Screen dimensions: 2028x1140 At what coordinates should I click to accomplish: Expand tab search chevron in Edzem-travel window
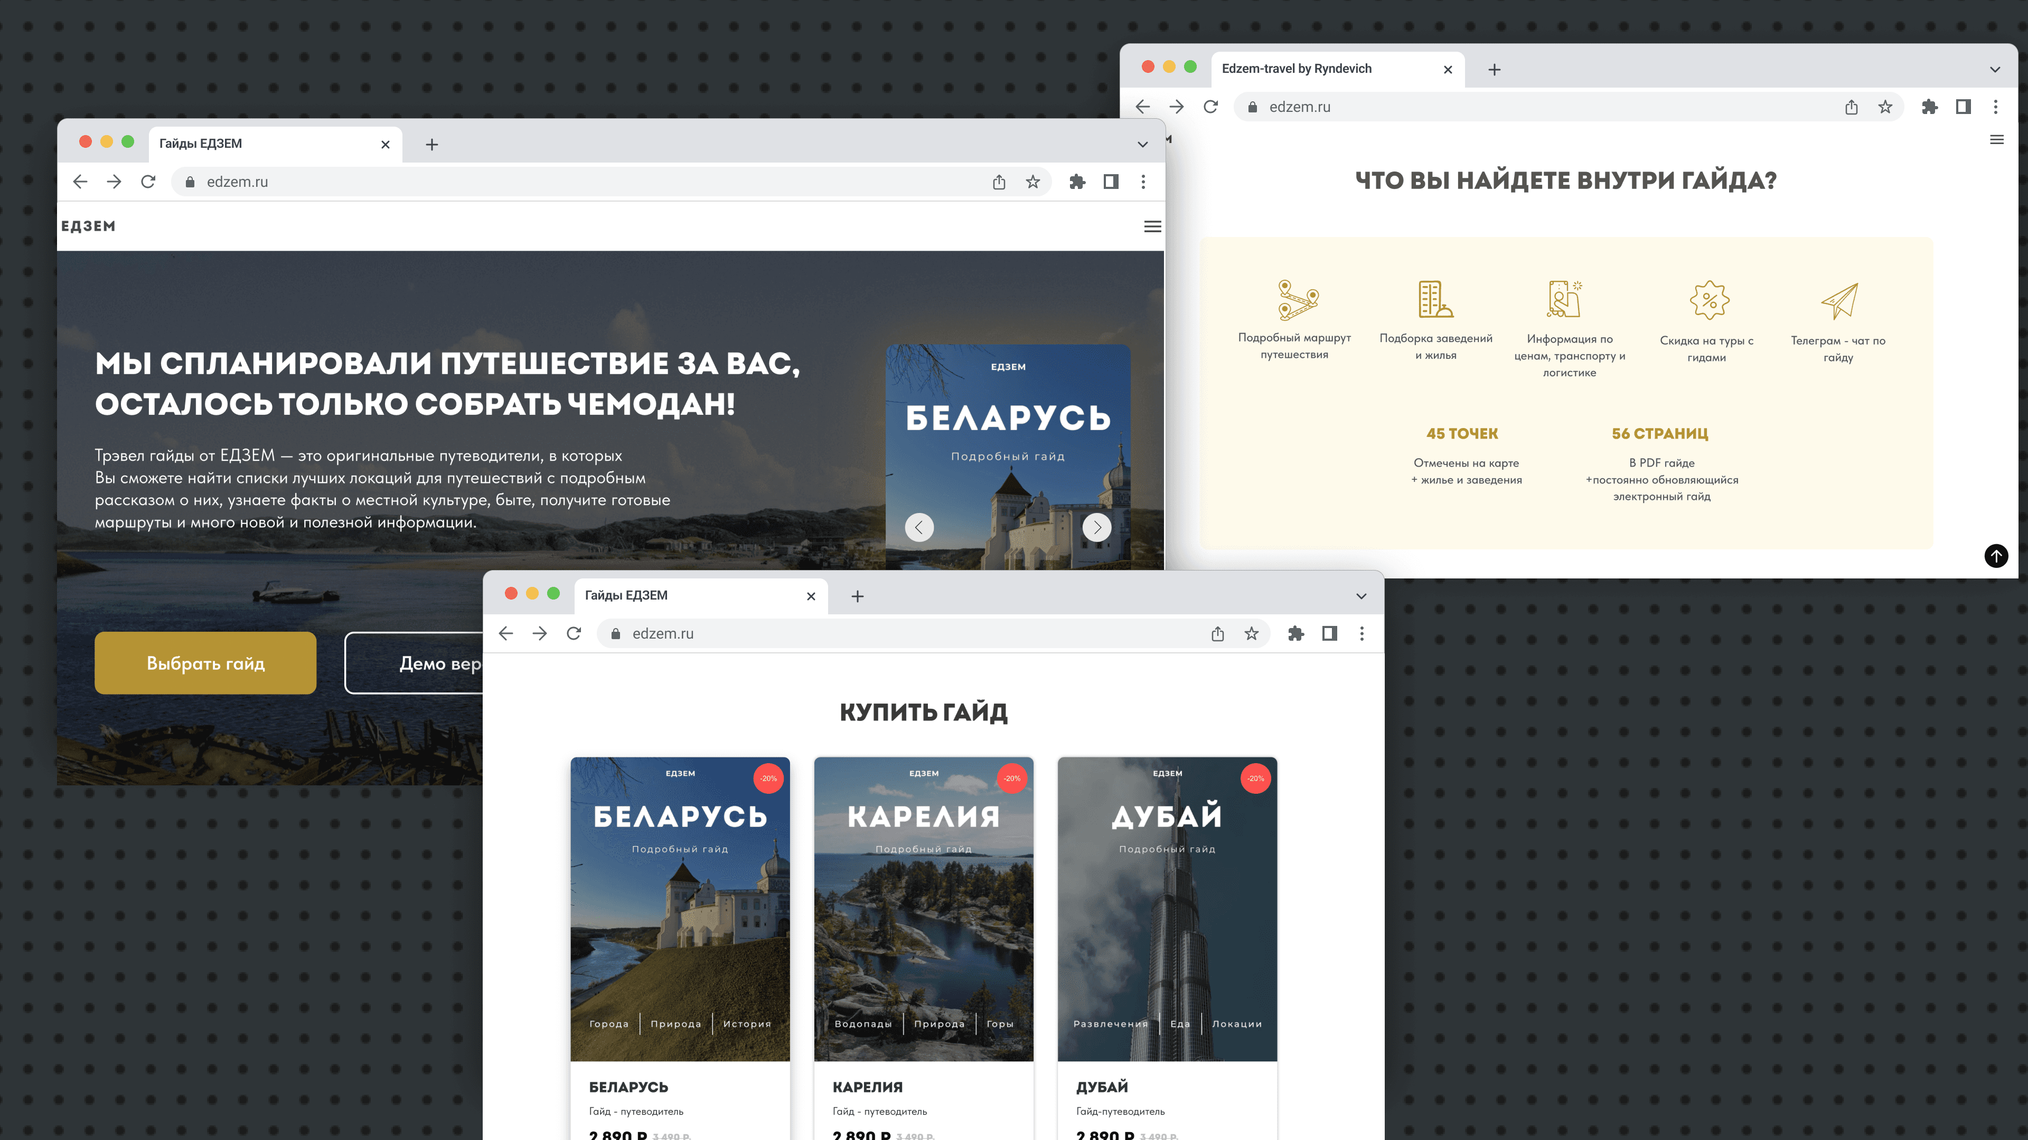1995,69
